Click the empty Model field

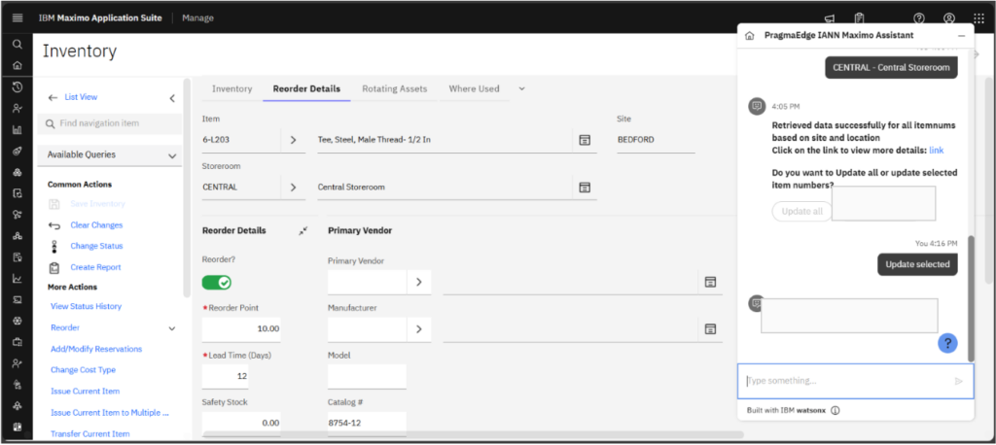click(367, 376)
